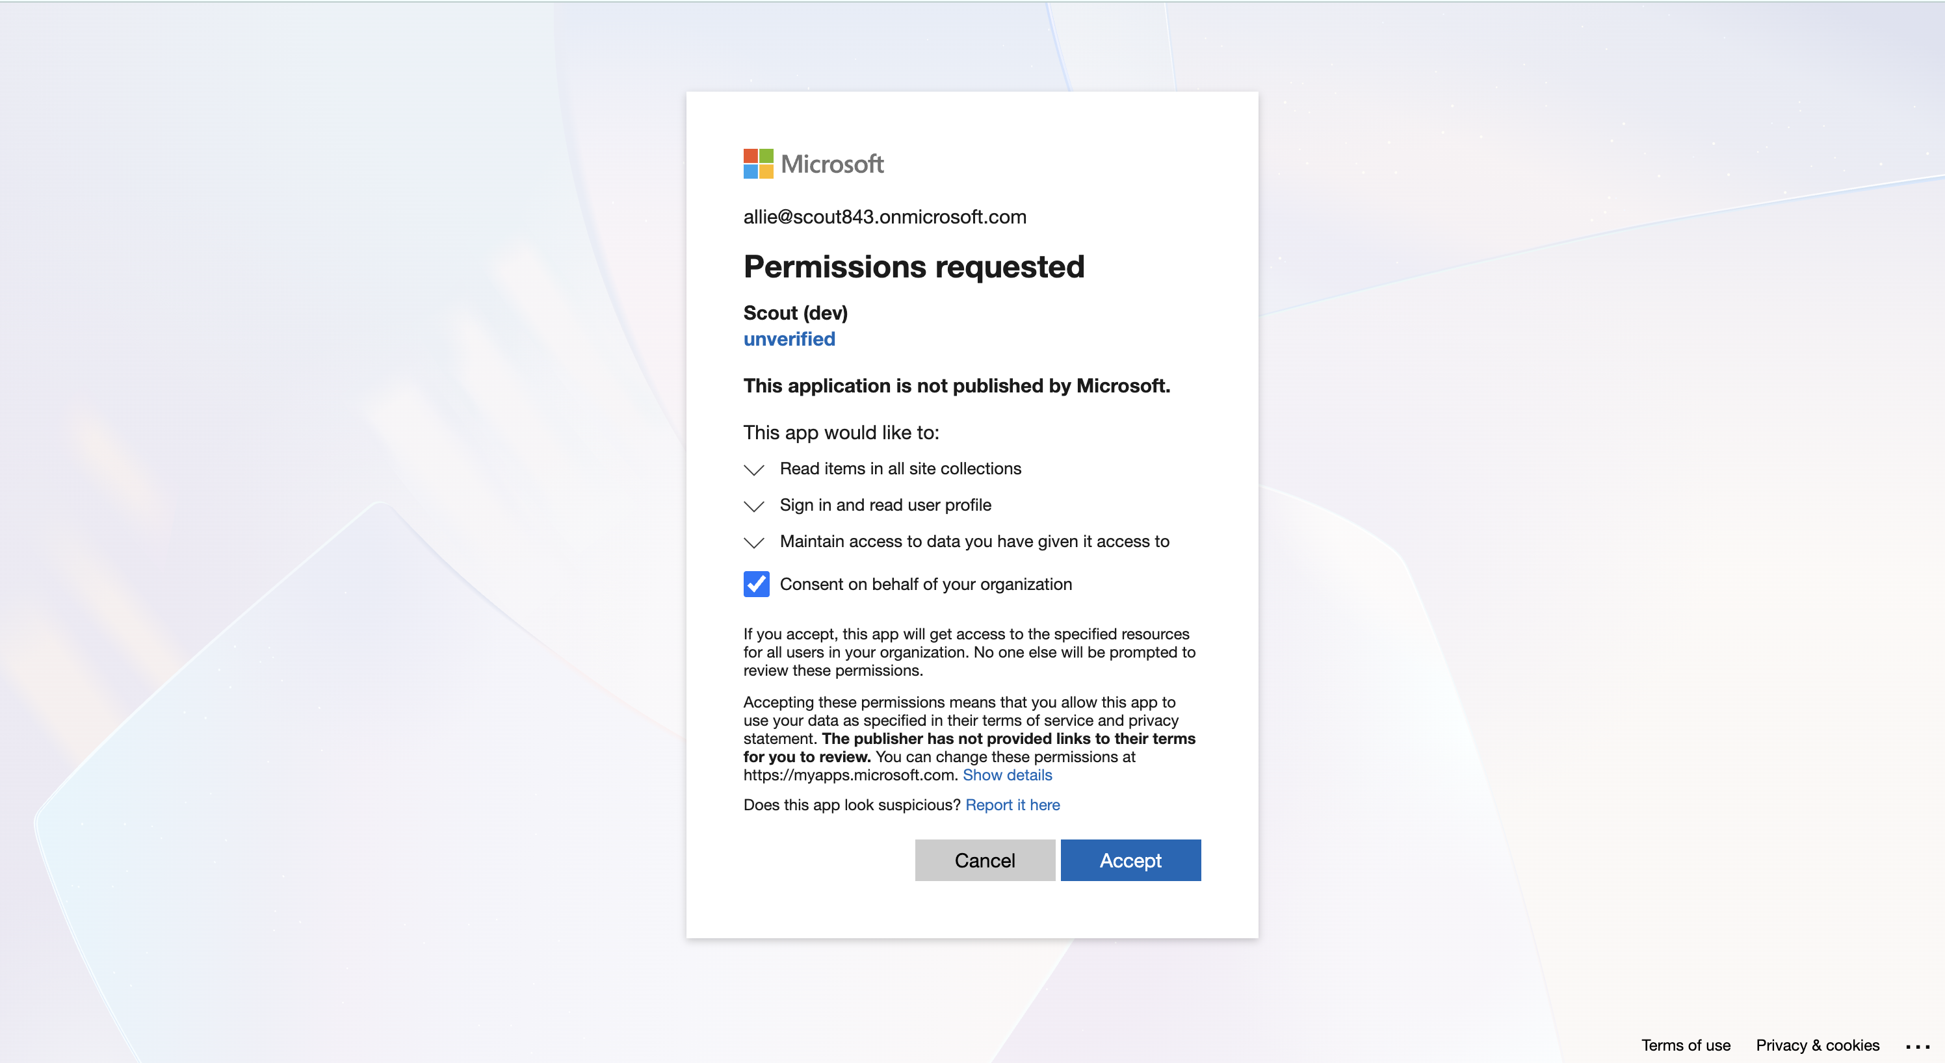Expand 'Read items in all site collections' chevron
The image size is (1945, 1063).
point(753,469)
